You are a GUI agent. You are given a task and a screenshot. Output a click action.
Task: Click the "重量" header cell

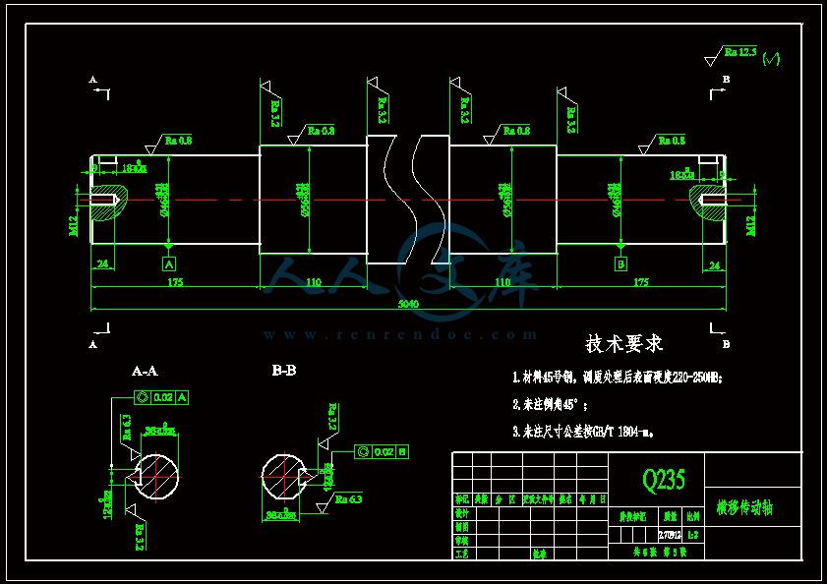671,517
